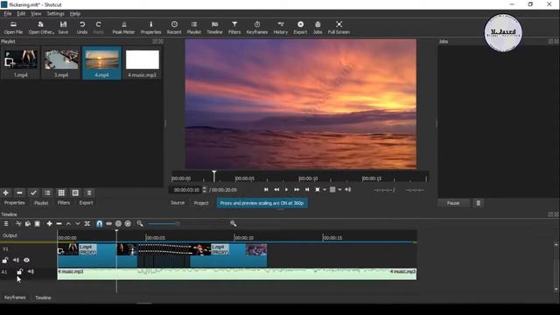
Task: Open the View menu
Action: pos(36,14)
